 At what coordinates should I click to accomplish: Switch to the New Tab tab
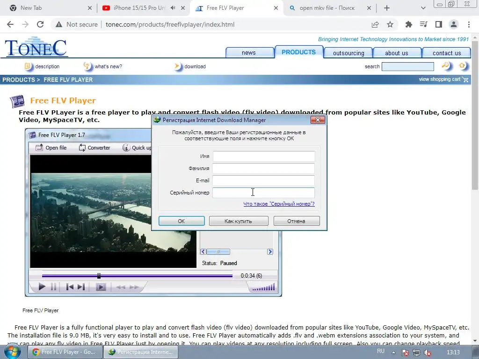tap(51, 8)
